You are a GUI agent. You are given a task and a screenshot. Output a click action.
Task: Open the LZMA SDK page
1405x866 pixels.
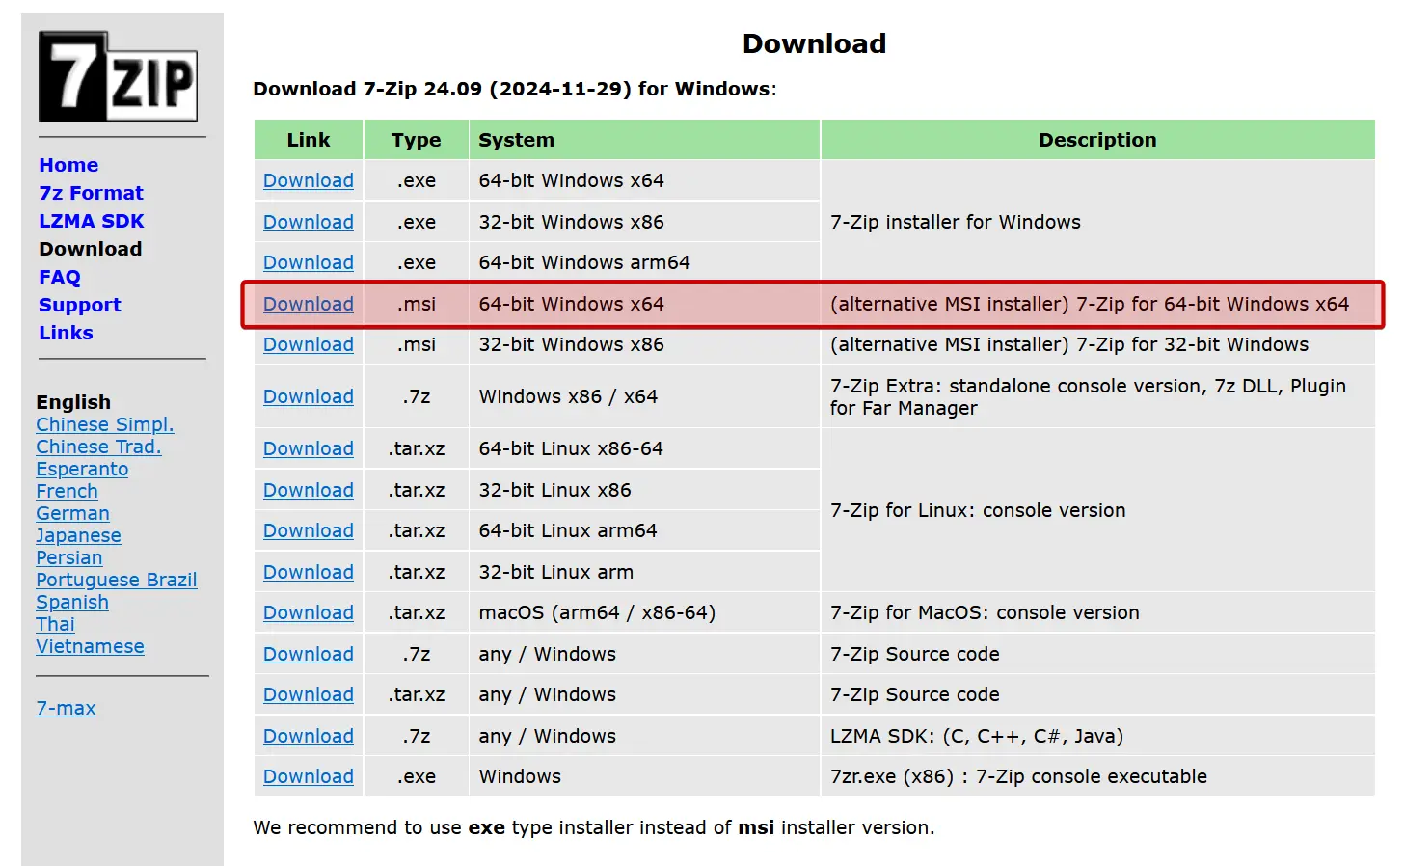(x=92, y=221)
